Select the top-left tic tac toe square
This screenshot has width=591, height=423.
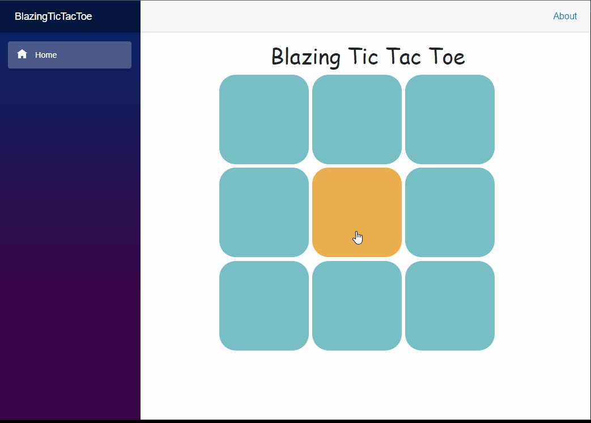tap(263, 119)
